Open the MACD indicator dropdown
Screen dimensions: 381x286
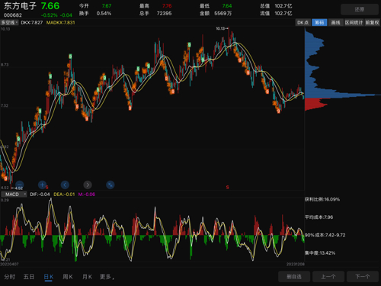[x=14, y=194]
